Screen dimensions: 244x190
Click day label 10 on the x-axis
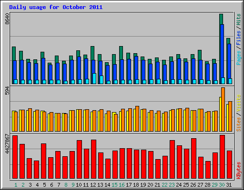[x=79, y=185]
